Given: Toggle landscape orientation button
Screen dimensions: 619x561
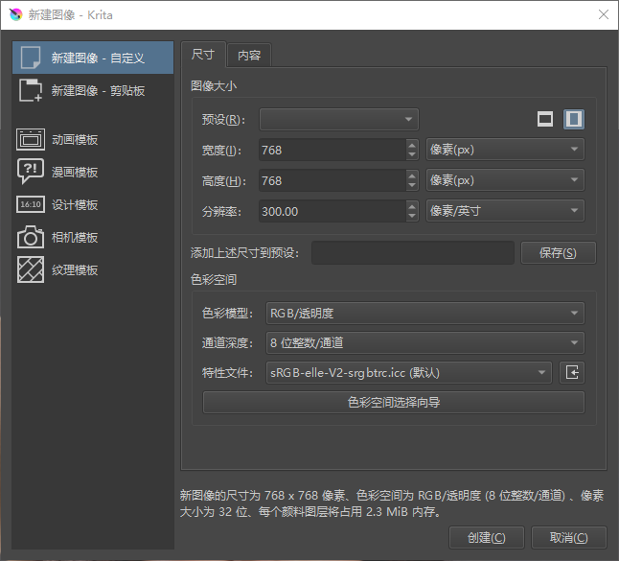Looking at the screenshot, I should point(545,119).
